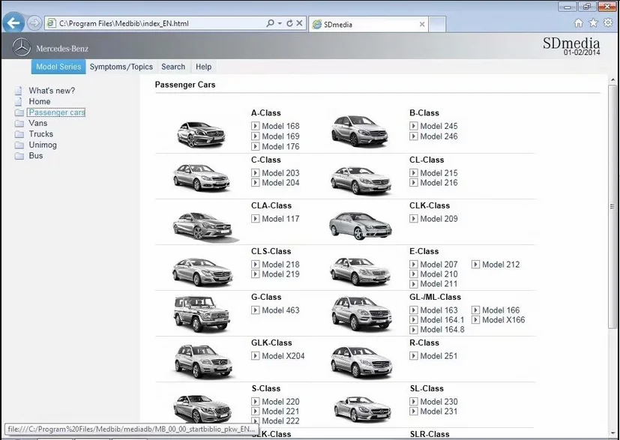The width and height of the screenshot is (620, 440).
Task: Click arrow icon beside Model 220
Action: (255, 402)
